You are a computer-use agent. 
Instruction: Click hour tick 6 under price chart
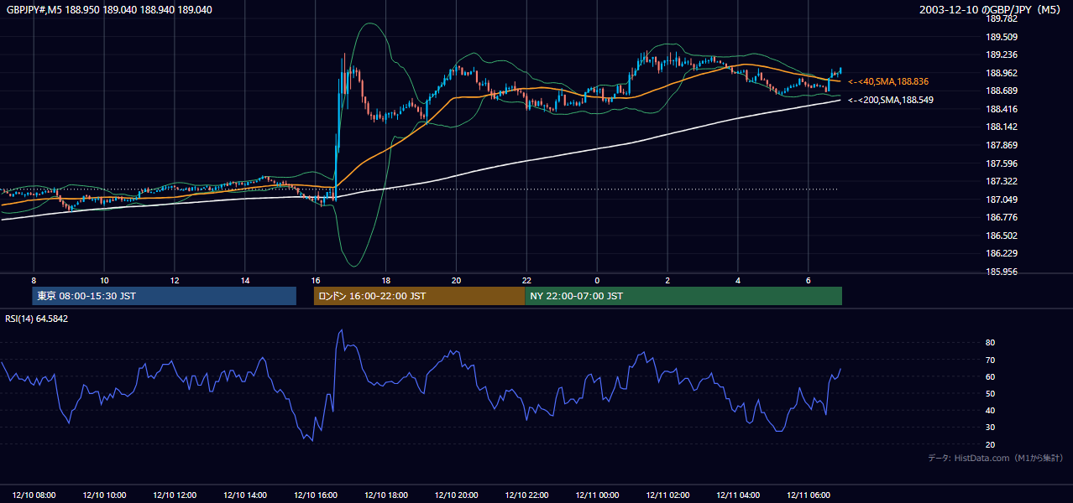pos(808,280)
